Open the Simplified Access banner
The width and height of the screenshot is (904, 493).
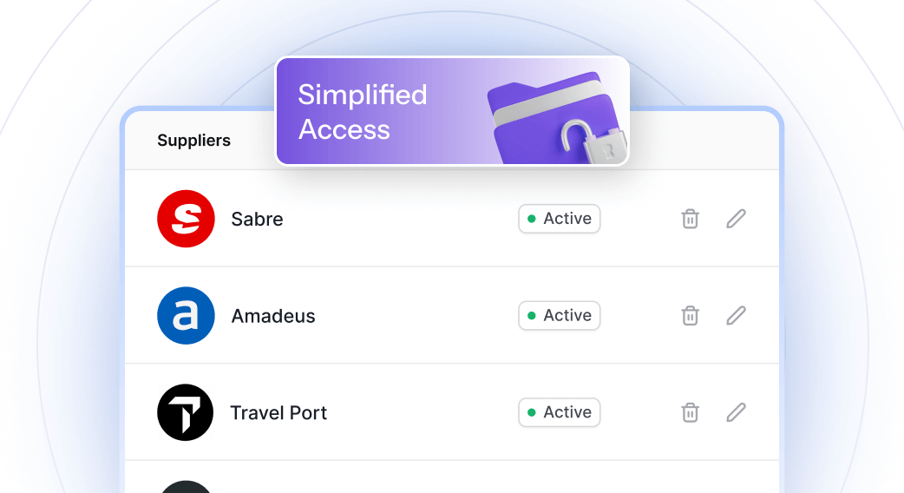point(452,111)
